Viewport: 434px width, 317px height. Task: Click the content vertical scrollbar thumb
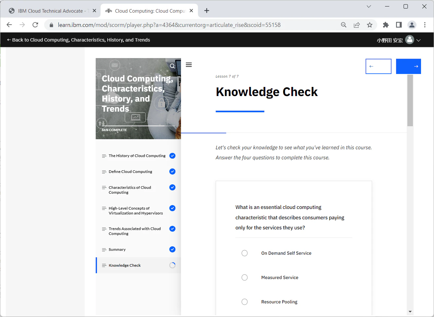pos(410,100)
